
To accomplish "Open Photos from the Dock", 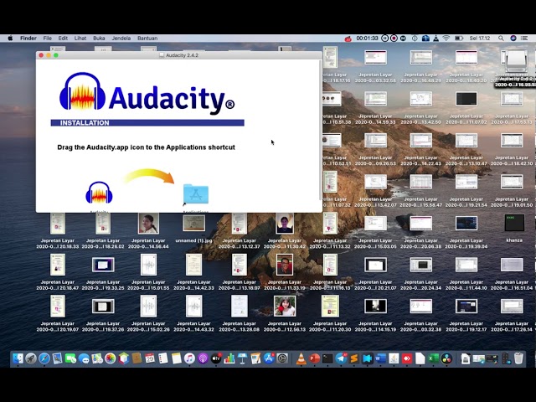I will [x=111, y=358].
